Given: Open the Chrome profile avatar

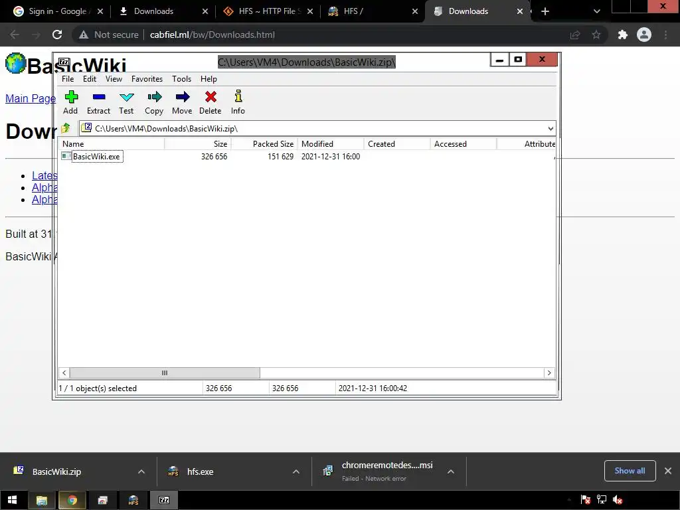Looking at the screenshot, I should click(x=644, y=35).
